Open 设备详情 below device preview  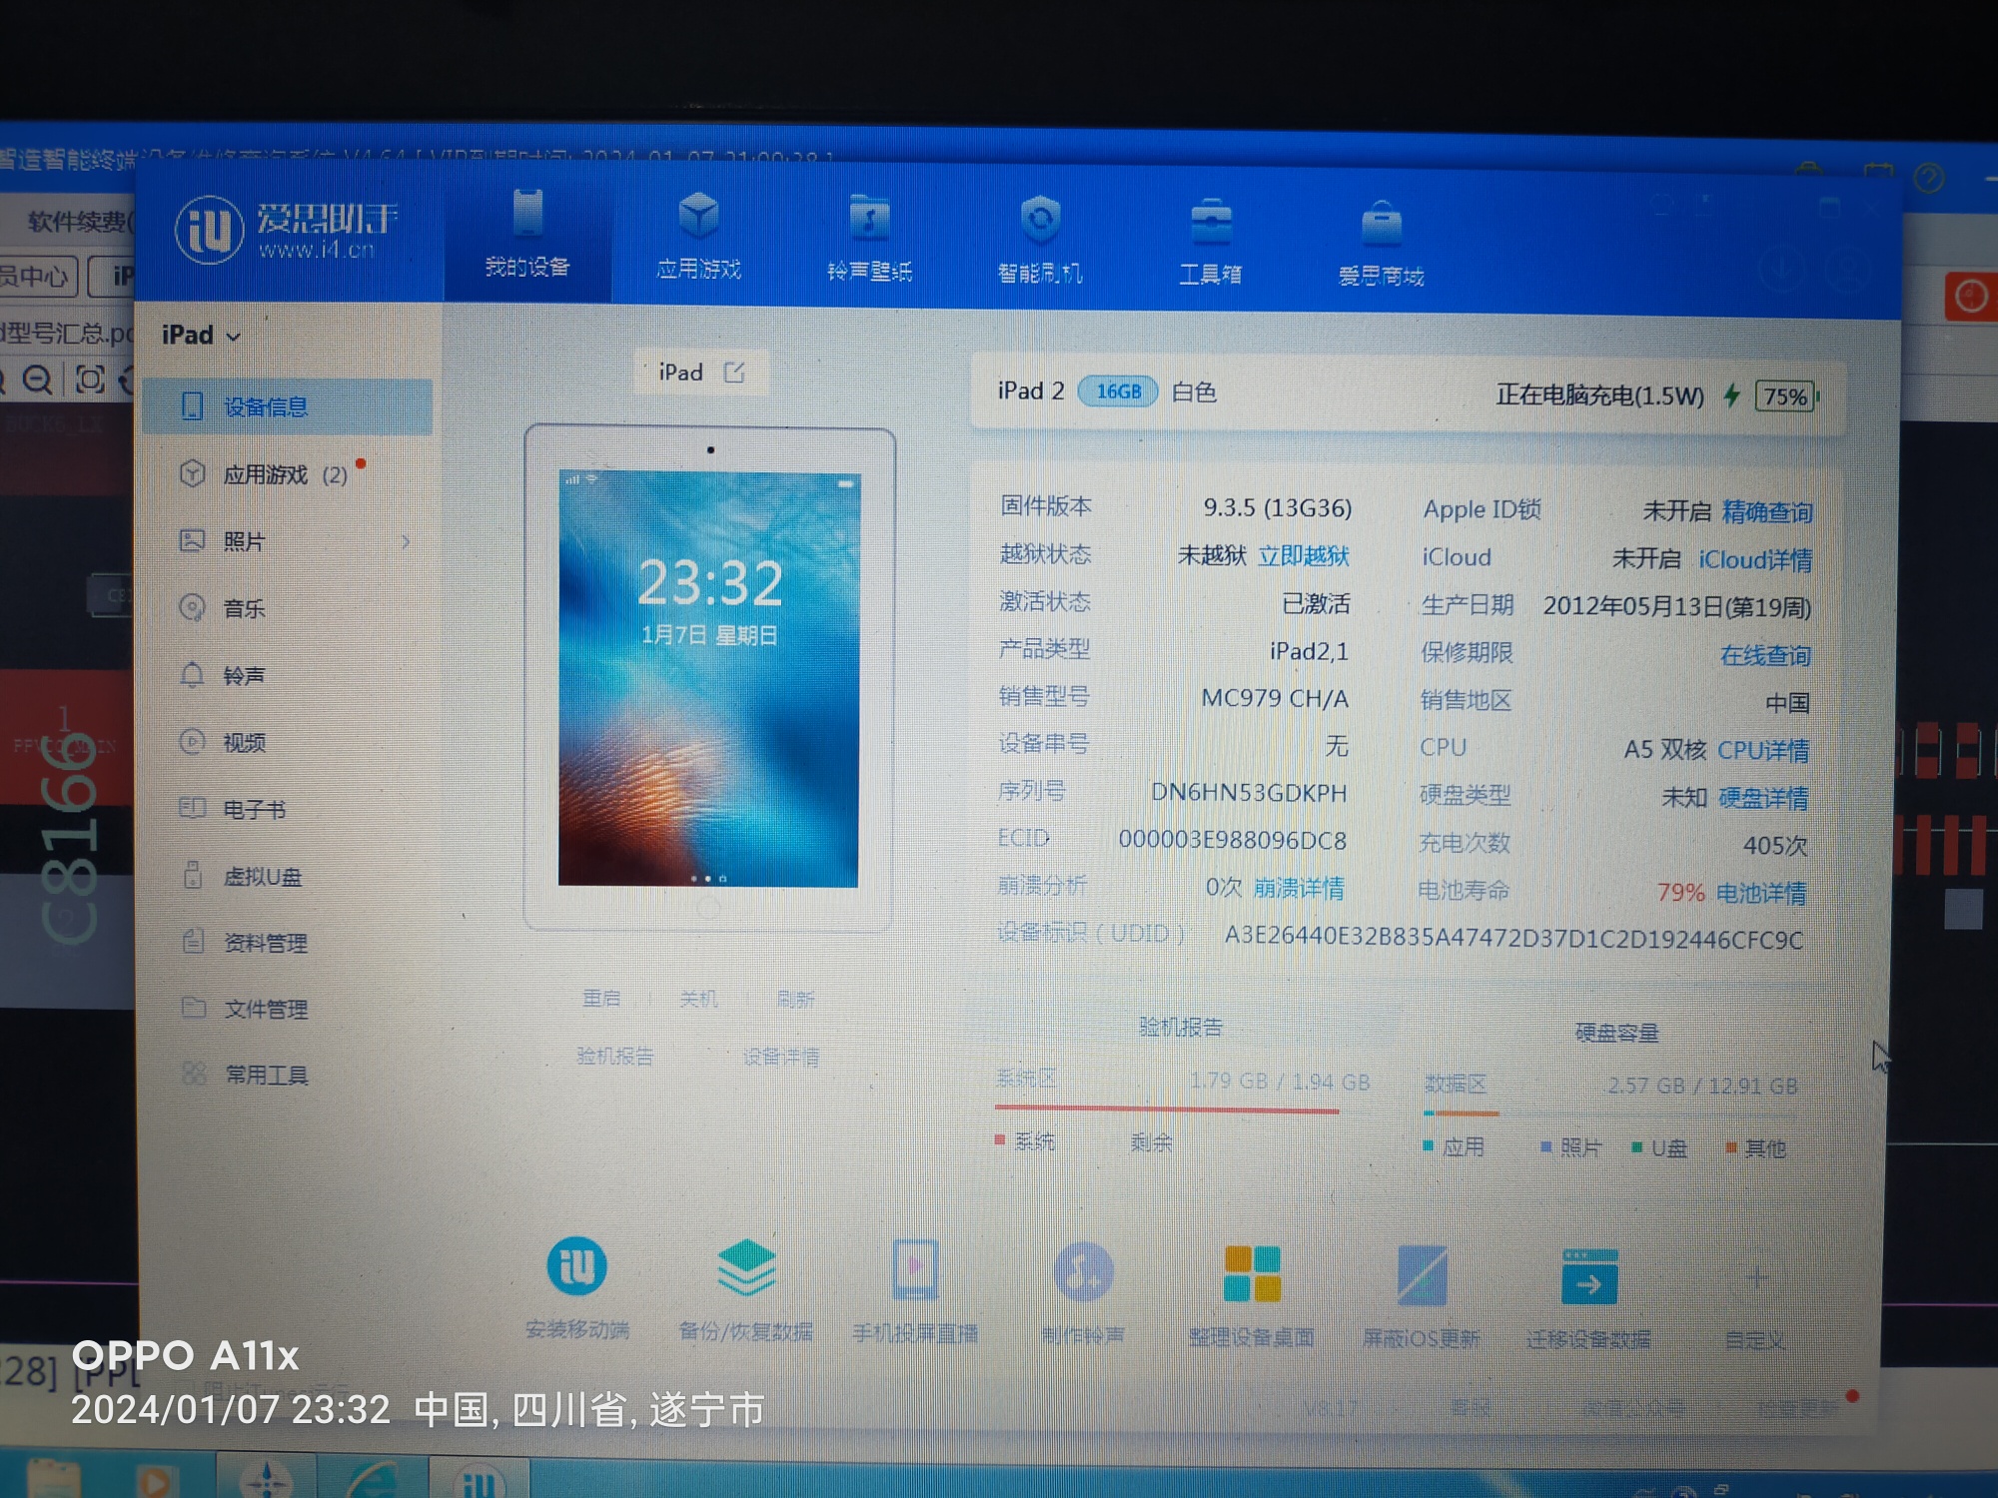pos(780,1057)
